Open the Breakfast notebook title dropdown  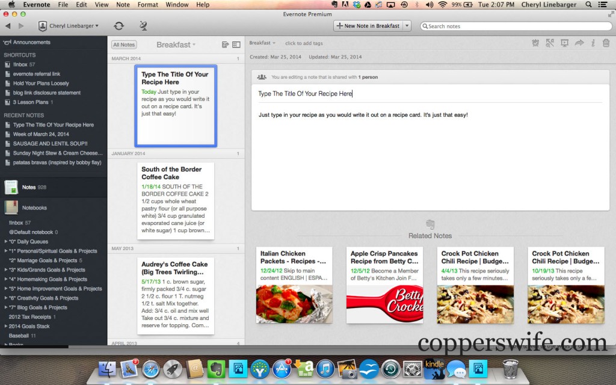point(176,45)
